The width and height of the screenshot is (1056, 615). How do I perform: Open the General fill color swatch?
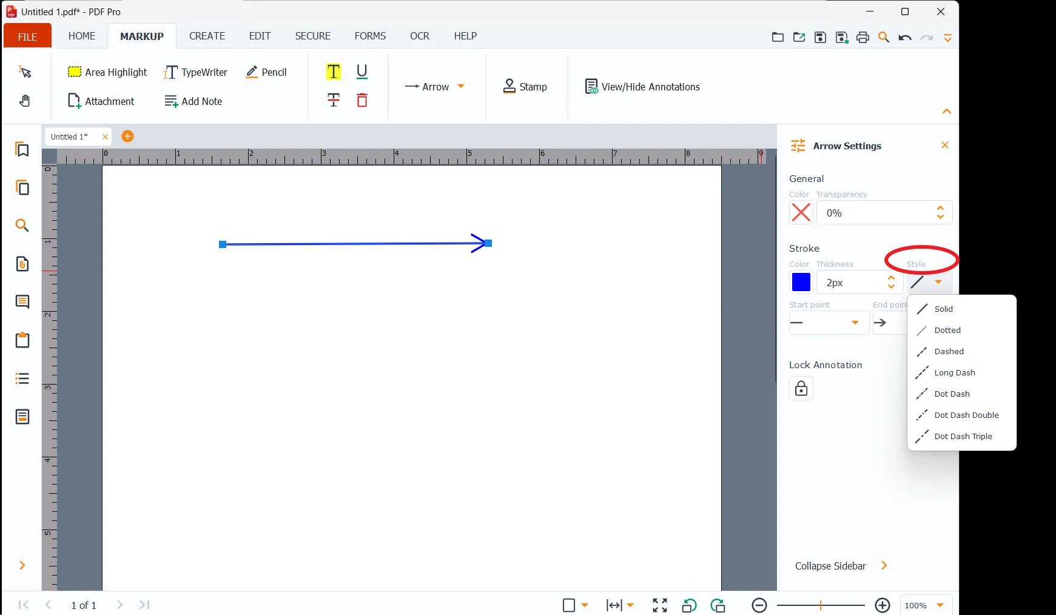coord(801,213)
